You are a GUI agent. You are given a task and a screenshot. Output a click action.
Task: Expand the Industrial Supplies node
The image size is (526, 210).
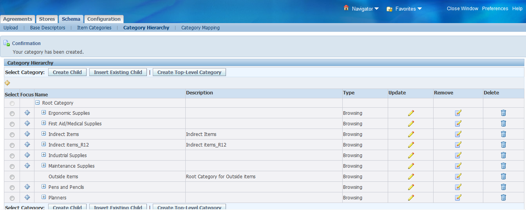tap(44, 155)
